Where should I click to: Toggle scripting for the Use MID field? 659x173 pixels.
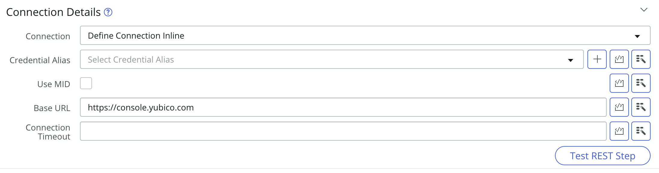[x=619, y=83]
